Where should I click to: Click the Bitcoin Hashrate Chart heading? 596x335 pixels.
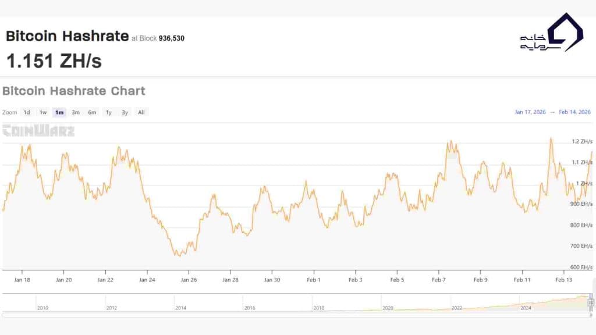click(x=74, y=91)
